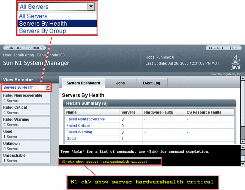This screenshot has width=245, height=190.
Task: Select All Servers option in enlarged list
Action: 57,16
